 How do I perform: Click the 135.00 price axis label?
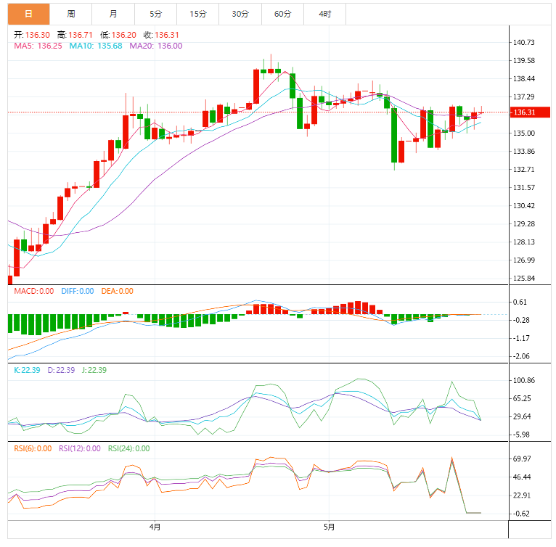pos(524,133)
